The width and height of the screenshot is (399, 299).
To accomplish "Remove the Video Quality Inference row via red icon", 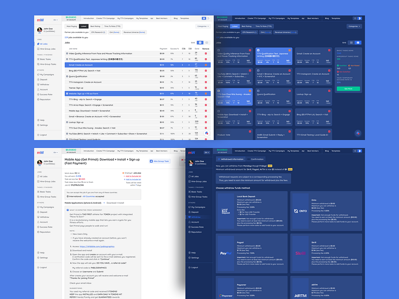I will [206, 54].
